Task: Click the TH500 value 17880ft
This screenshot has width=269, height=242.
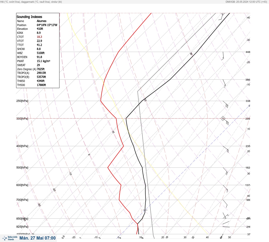Action: [x=41, y=85]
